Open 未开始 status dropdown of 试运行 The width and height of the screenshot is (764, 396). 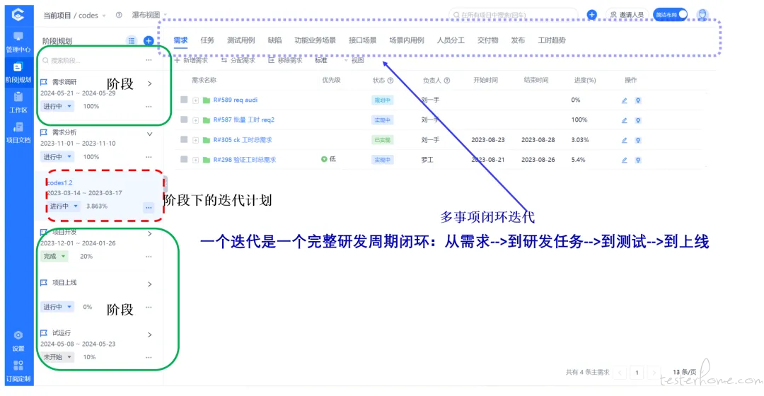tap(57, 357)
